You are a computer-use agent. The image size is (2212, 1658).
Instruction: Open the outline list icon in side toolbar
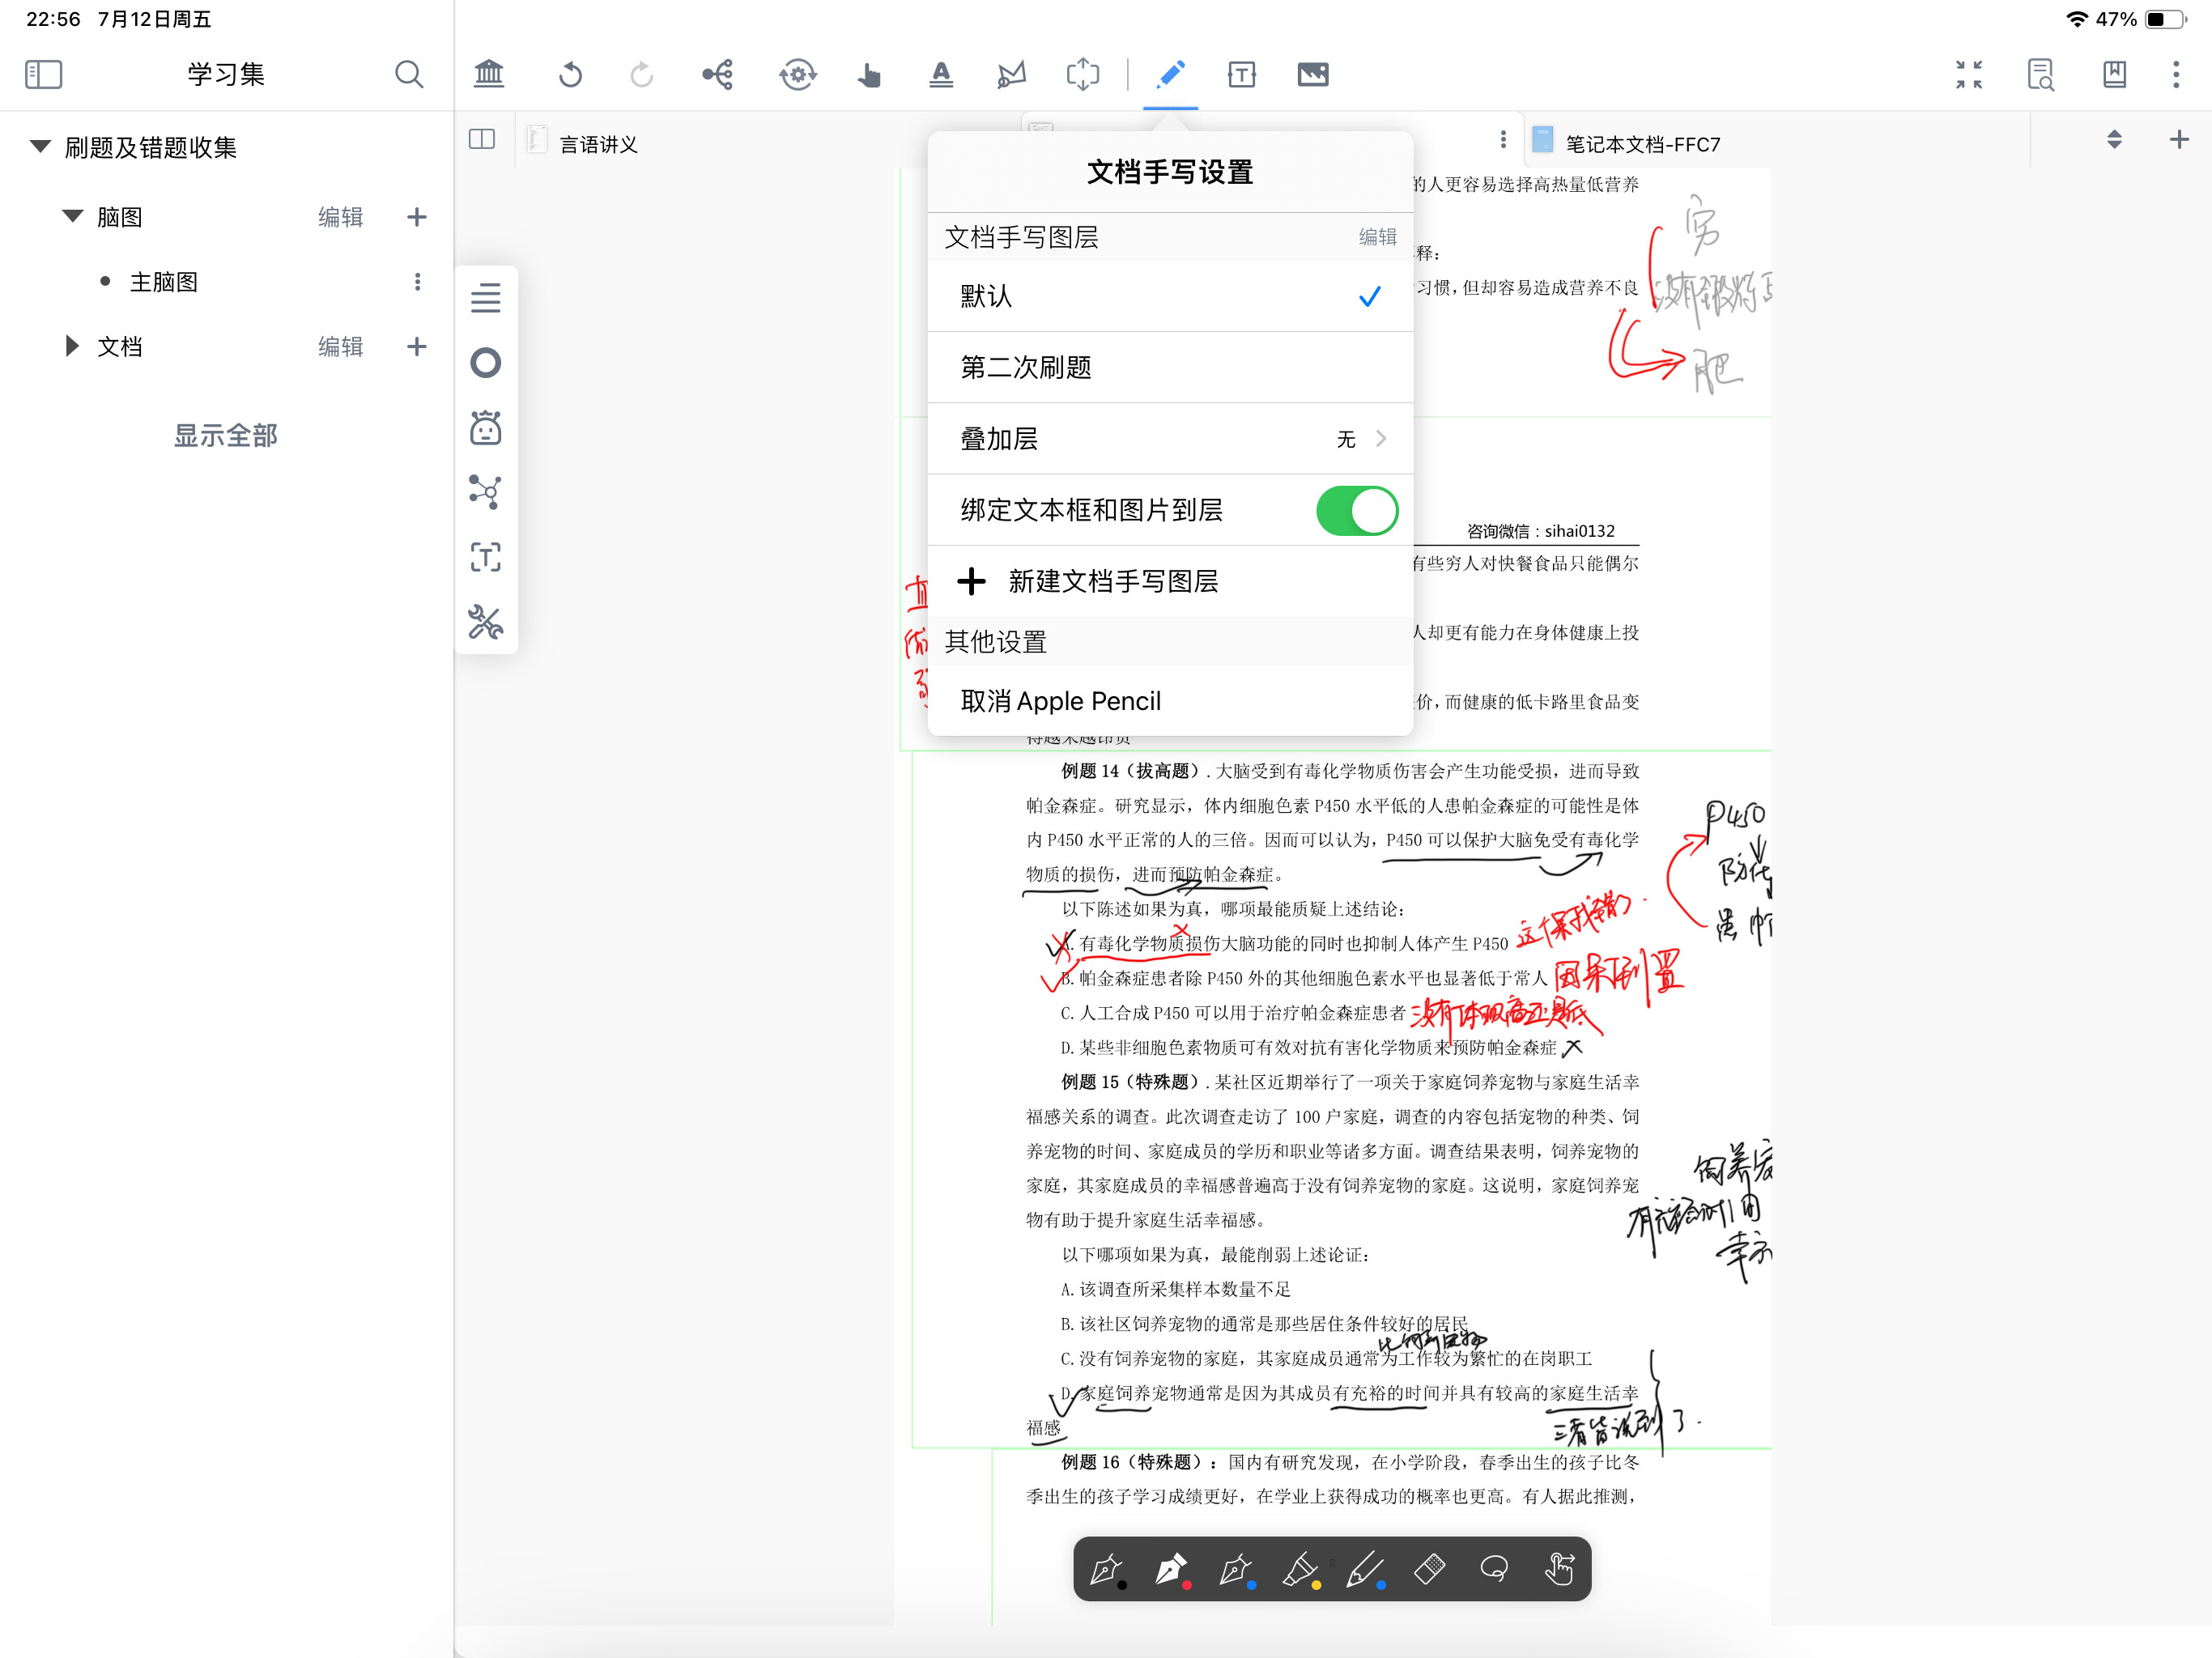tap(486, 297)
